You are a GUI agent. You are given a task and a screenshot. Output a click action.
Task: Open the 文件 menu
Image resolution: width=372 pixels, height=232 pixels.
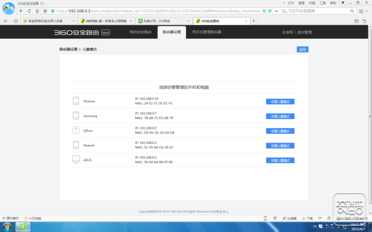click(290, 3)
